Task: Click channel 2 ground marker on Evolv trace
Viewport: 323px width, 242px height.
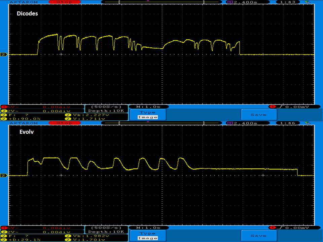Action: click(3, 175)
